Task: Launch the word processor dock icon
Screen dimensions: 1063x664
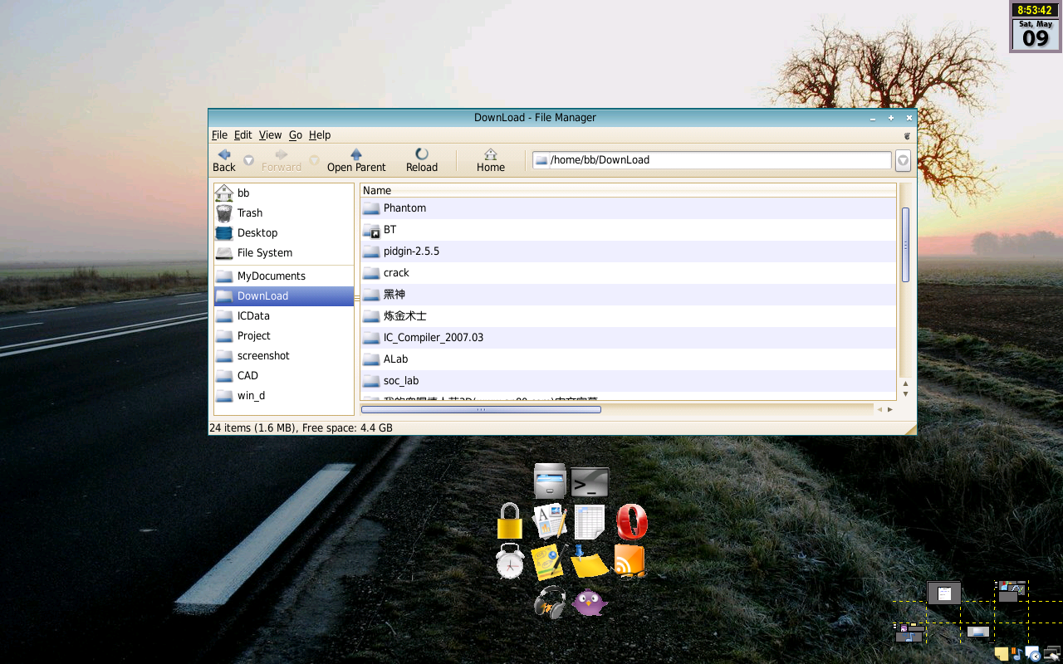Action: [550, 521]
